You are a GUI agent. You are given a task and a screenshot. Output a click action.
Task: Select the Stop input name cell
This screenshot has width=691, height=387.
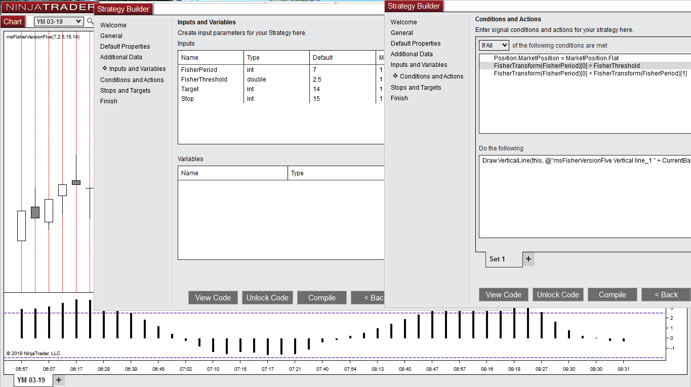click(188, 99)
